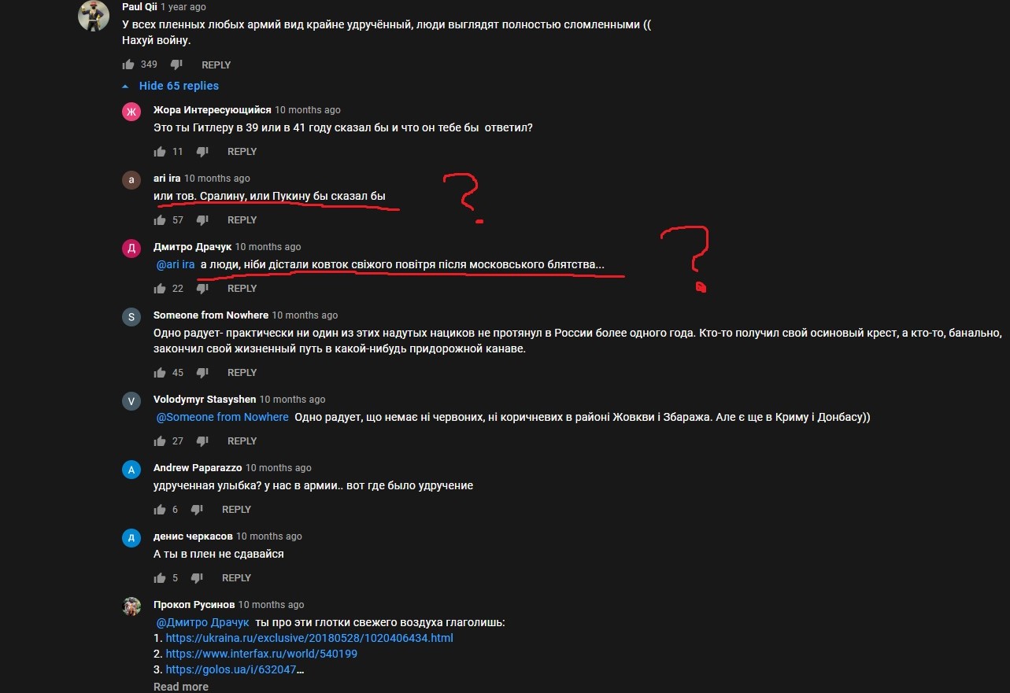The height and width of the screenshot is (693, 1010).
Task: Expand Прокоп Русинов's comment with Read more
Action: click(181, 687)
